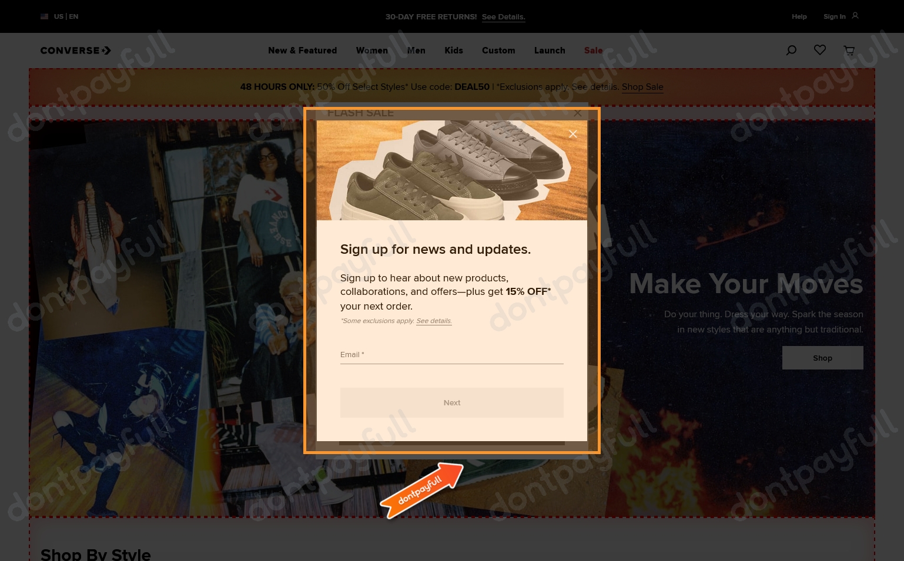Open the Kids menu

click(x=454, y=51)
